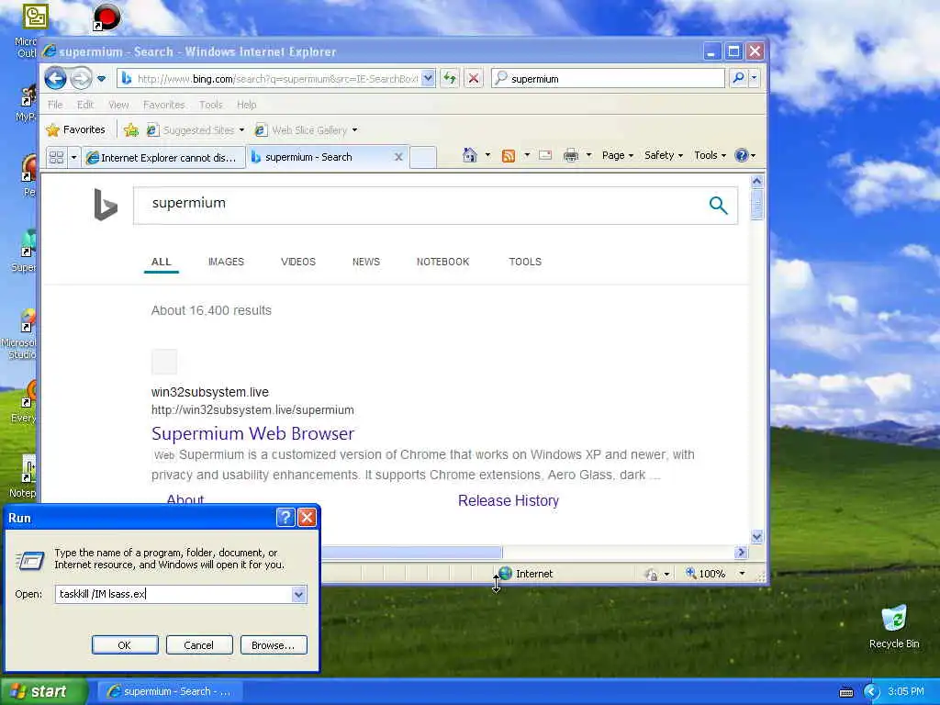Click the Quick Tabs grid icon

(x=56, y=158)
